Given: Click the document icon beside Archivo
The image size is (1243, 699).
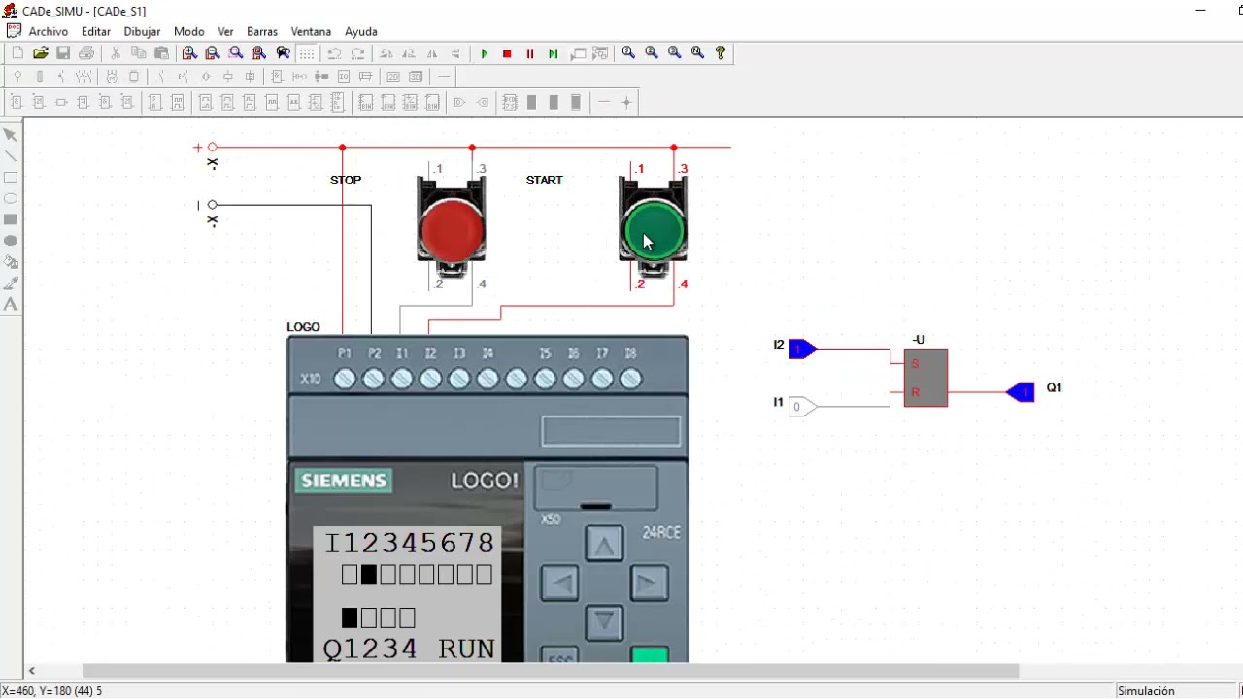Looking at the screenshot, I should pyautogui.click(x=13, y=31).
